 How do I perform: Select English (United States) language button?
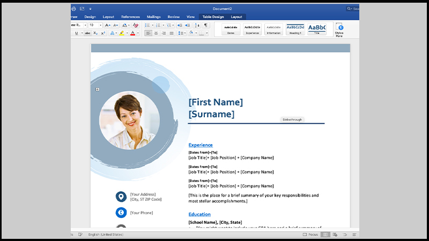pos(106,235)
